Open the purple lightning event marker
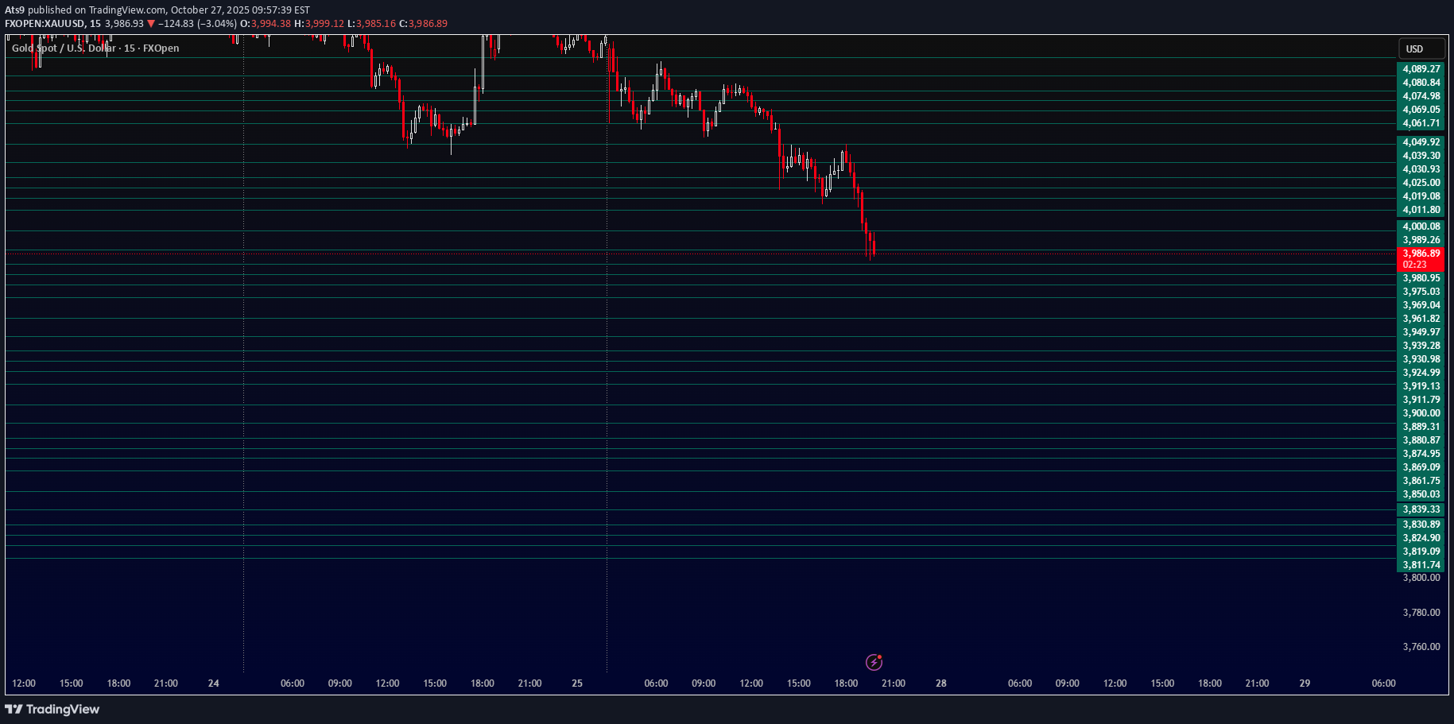This screenshot has width=1454, height=724. point(874,662)
